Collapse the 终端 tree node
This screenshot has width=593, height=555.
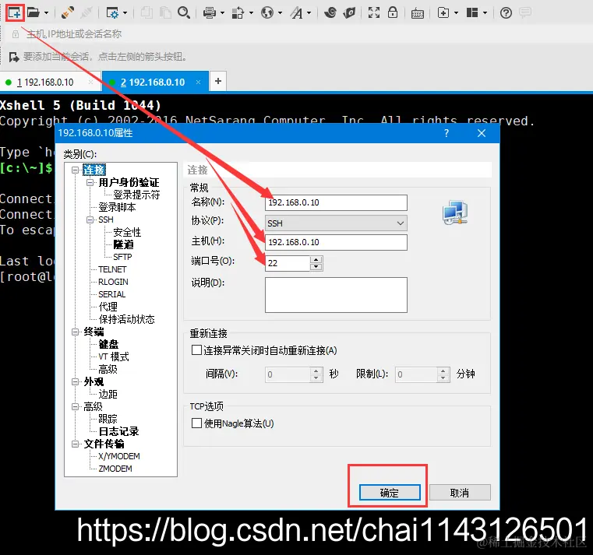click(x=76, y=332)
